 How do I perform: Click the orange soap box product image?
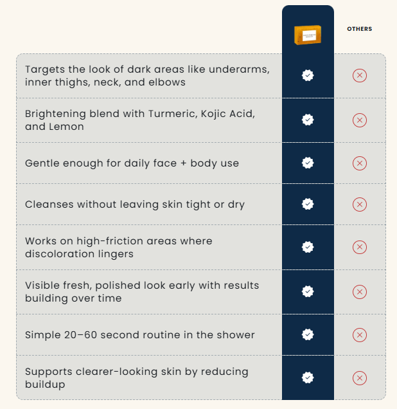pos(308,34)
